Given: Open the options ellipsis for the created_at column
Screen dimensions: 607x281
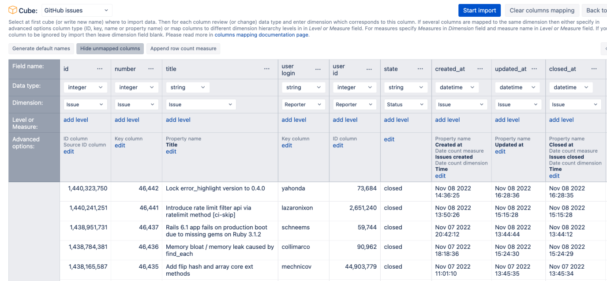Looking at the screenshot, I should 480,69.
